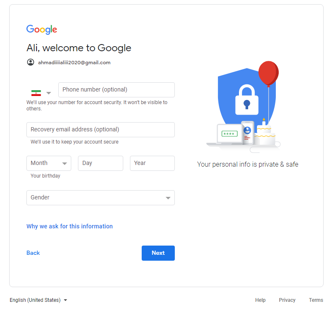332x314 pixels.
Task: Click the birthday cake illustration
Action: point(265,133)
